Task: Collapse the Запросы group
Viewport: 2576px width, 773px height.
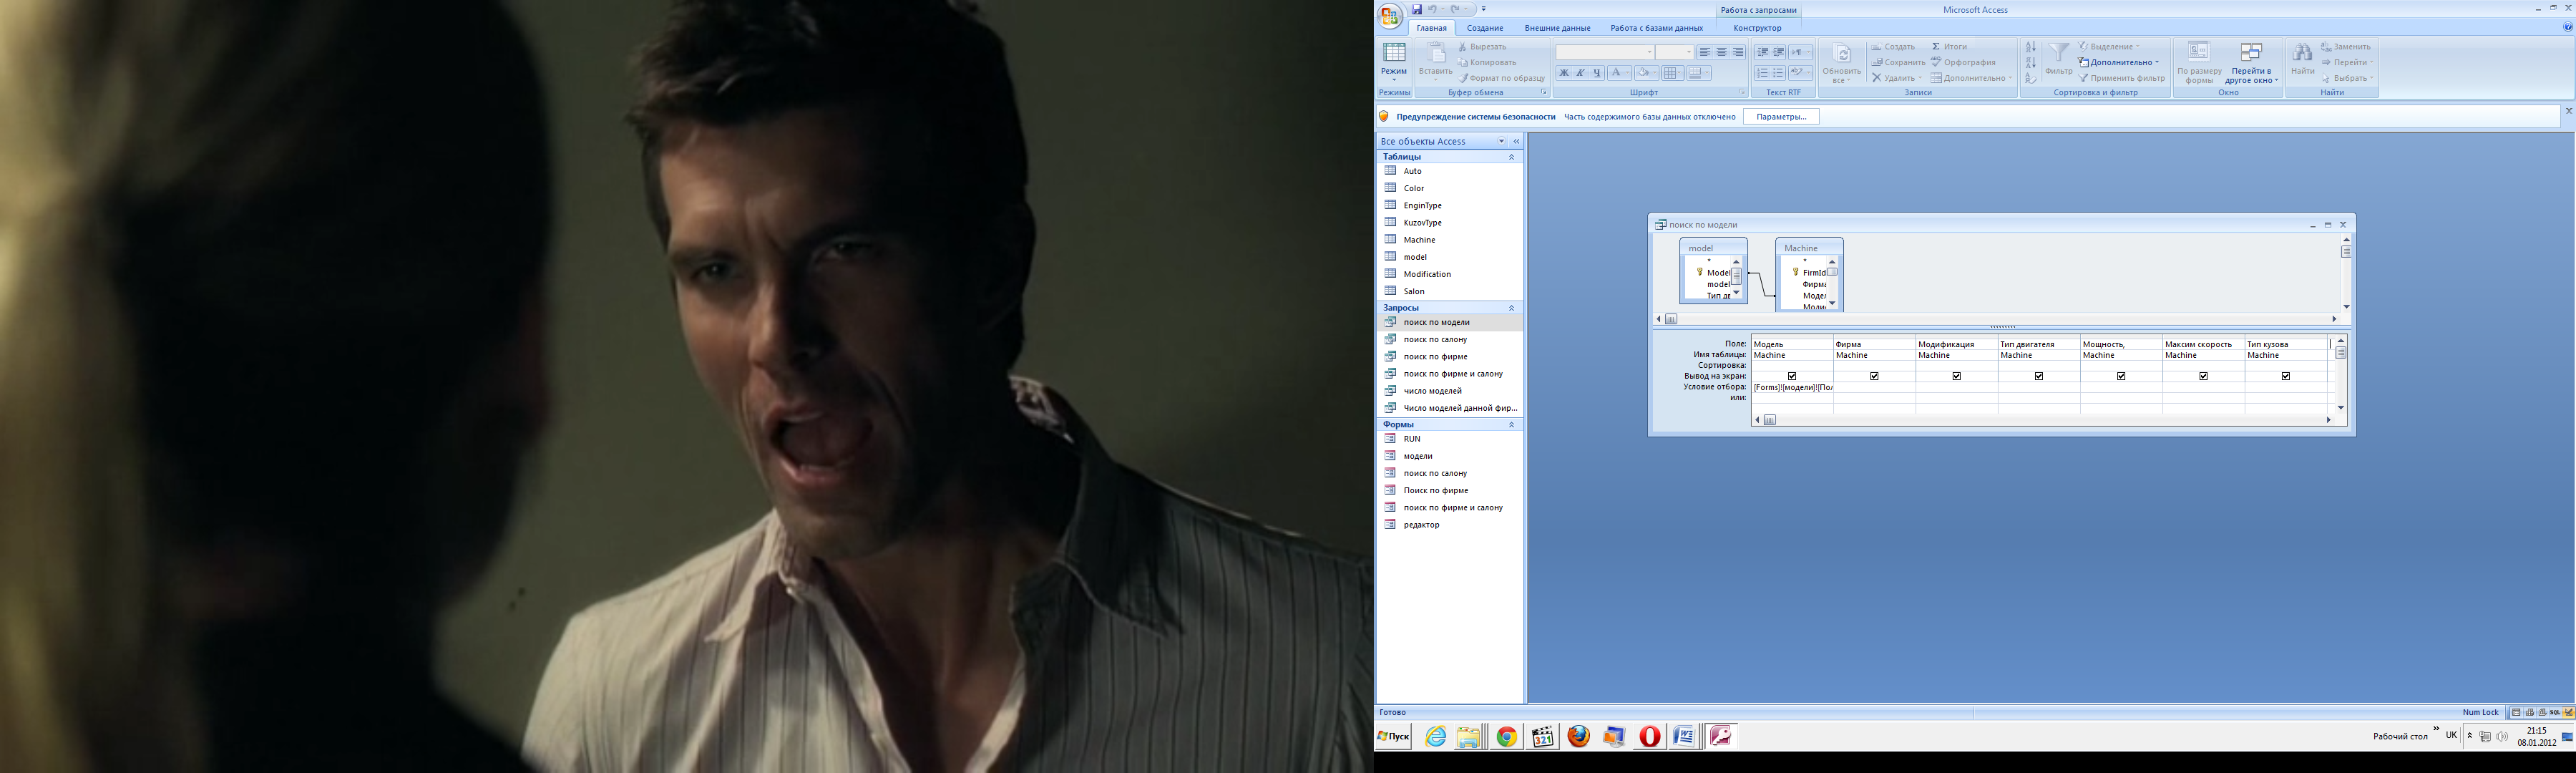Action: pos(1511,308)
